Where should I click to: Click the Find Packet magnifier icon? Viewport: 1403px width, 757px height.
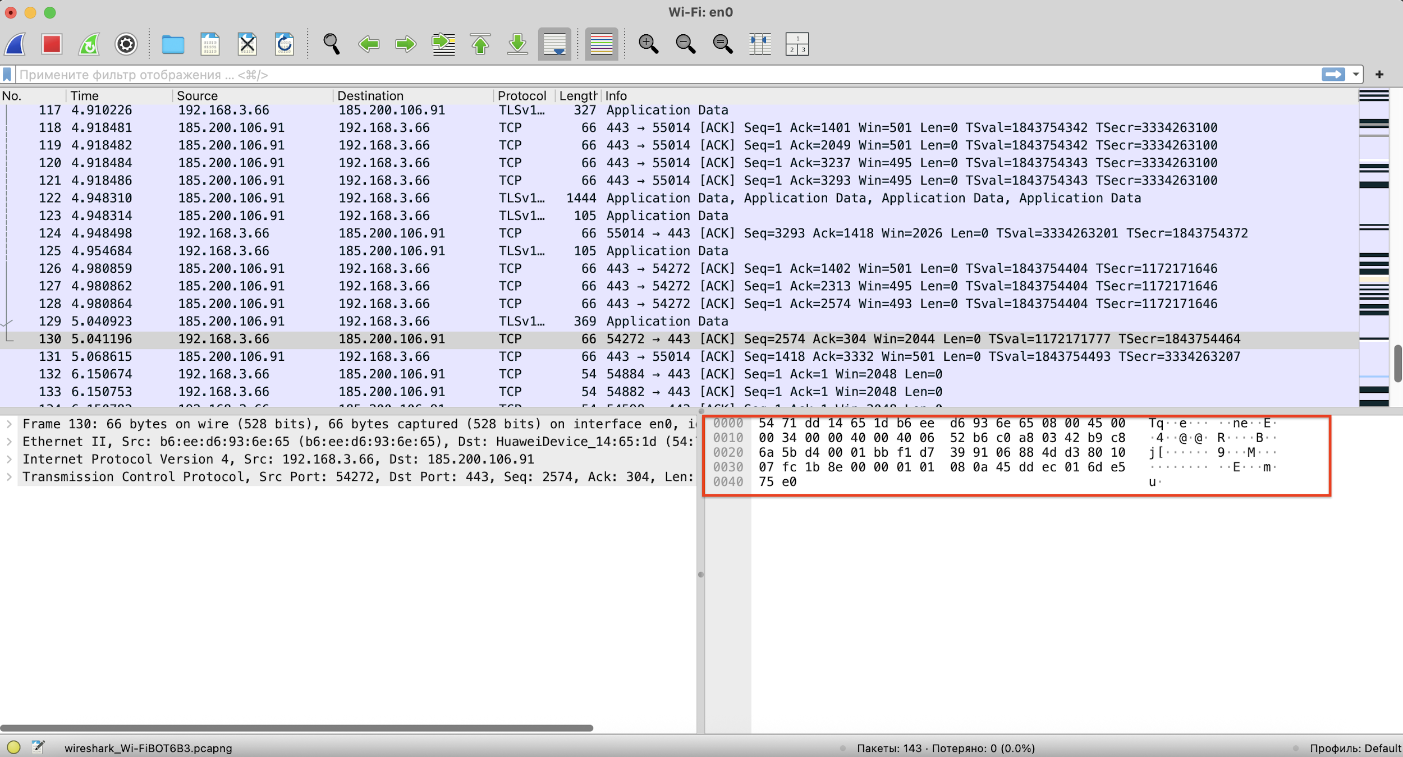(331, 44)
